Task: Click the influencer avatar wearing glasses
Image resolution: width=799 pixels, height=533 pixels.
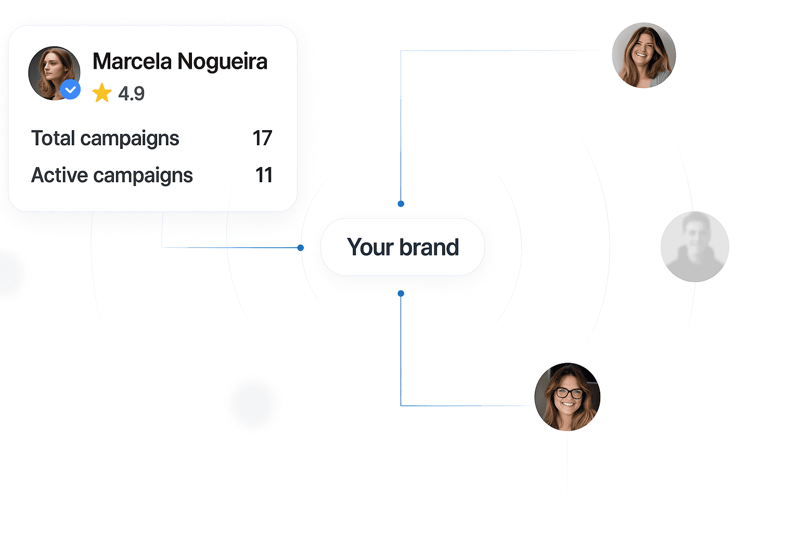Action: pos(567,397)
